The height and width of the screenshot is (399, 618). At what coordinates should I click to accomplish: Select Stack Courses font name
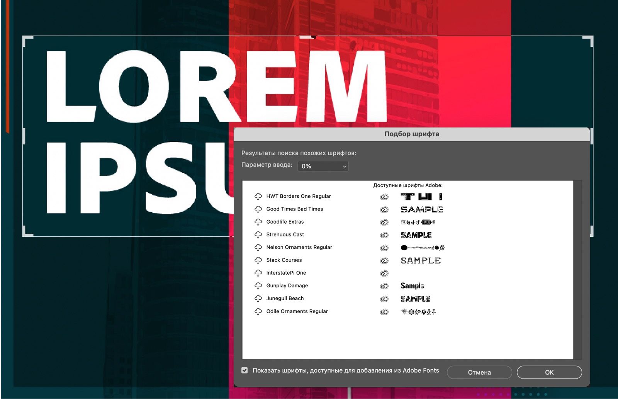pos(284,260)
